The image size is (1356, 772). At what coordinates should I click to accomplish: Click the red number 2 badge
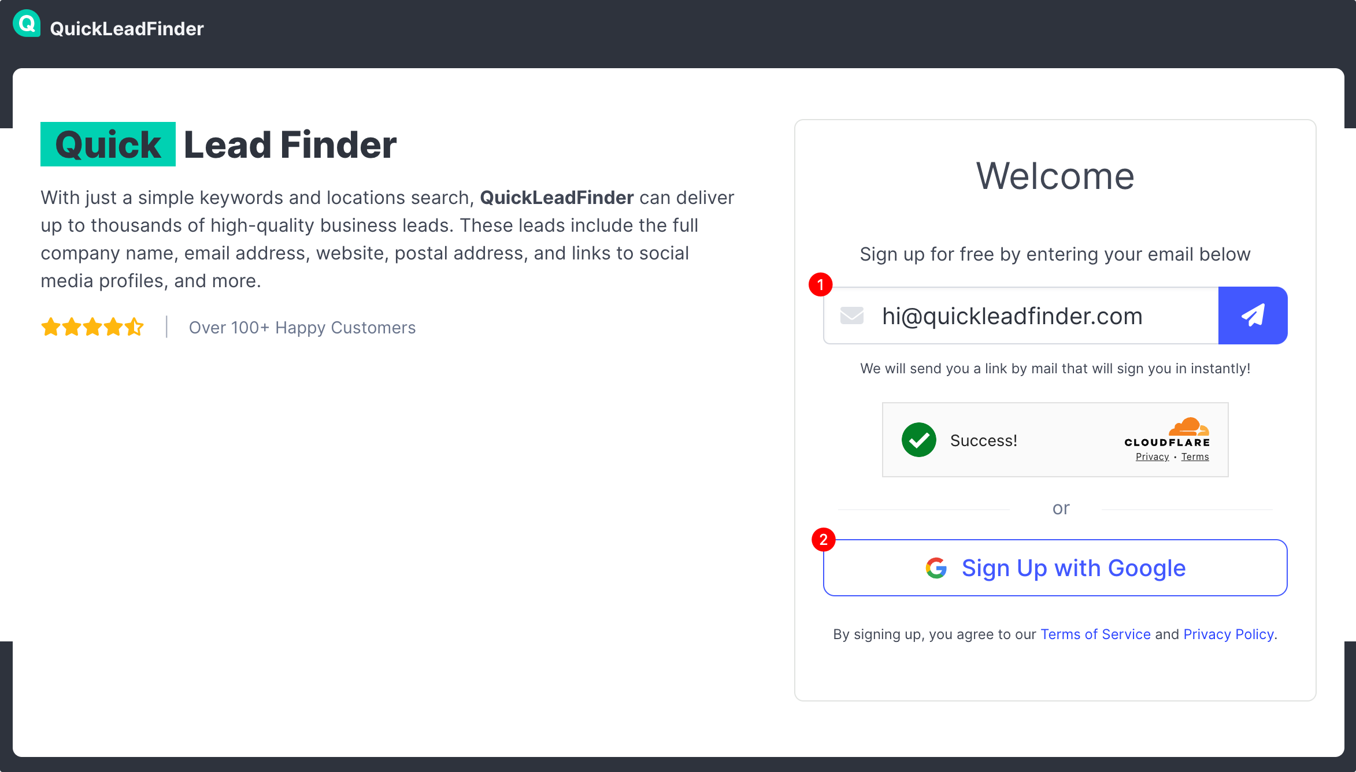(x=823, y=539)
